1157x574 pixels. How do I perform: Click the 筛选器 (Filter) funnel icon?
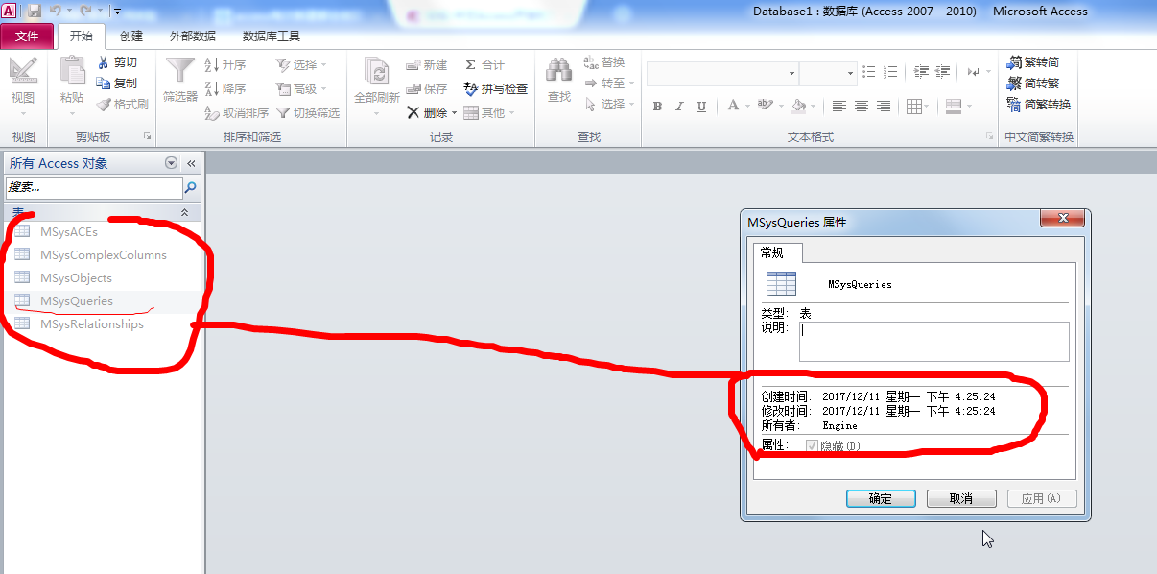(x=179, y=71)
